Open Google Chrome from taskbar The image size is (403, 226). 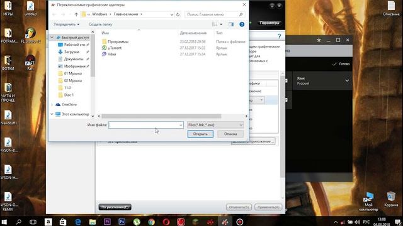[x=151, y=222]
